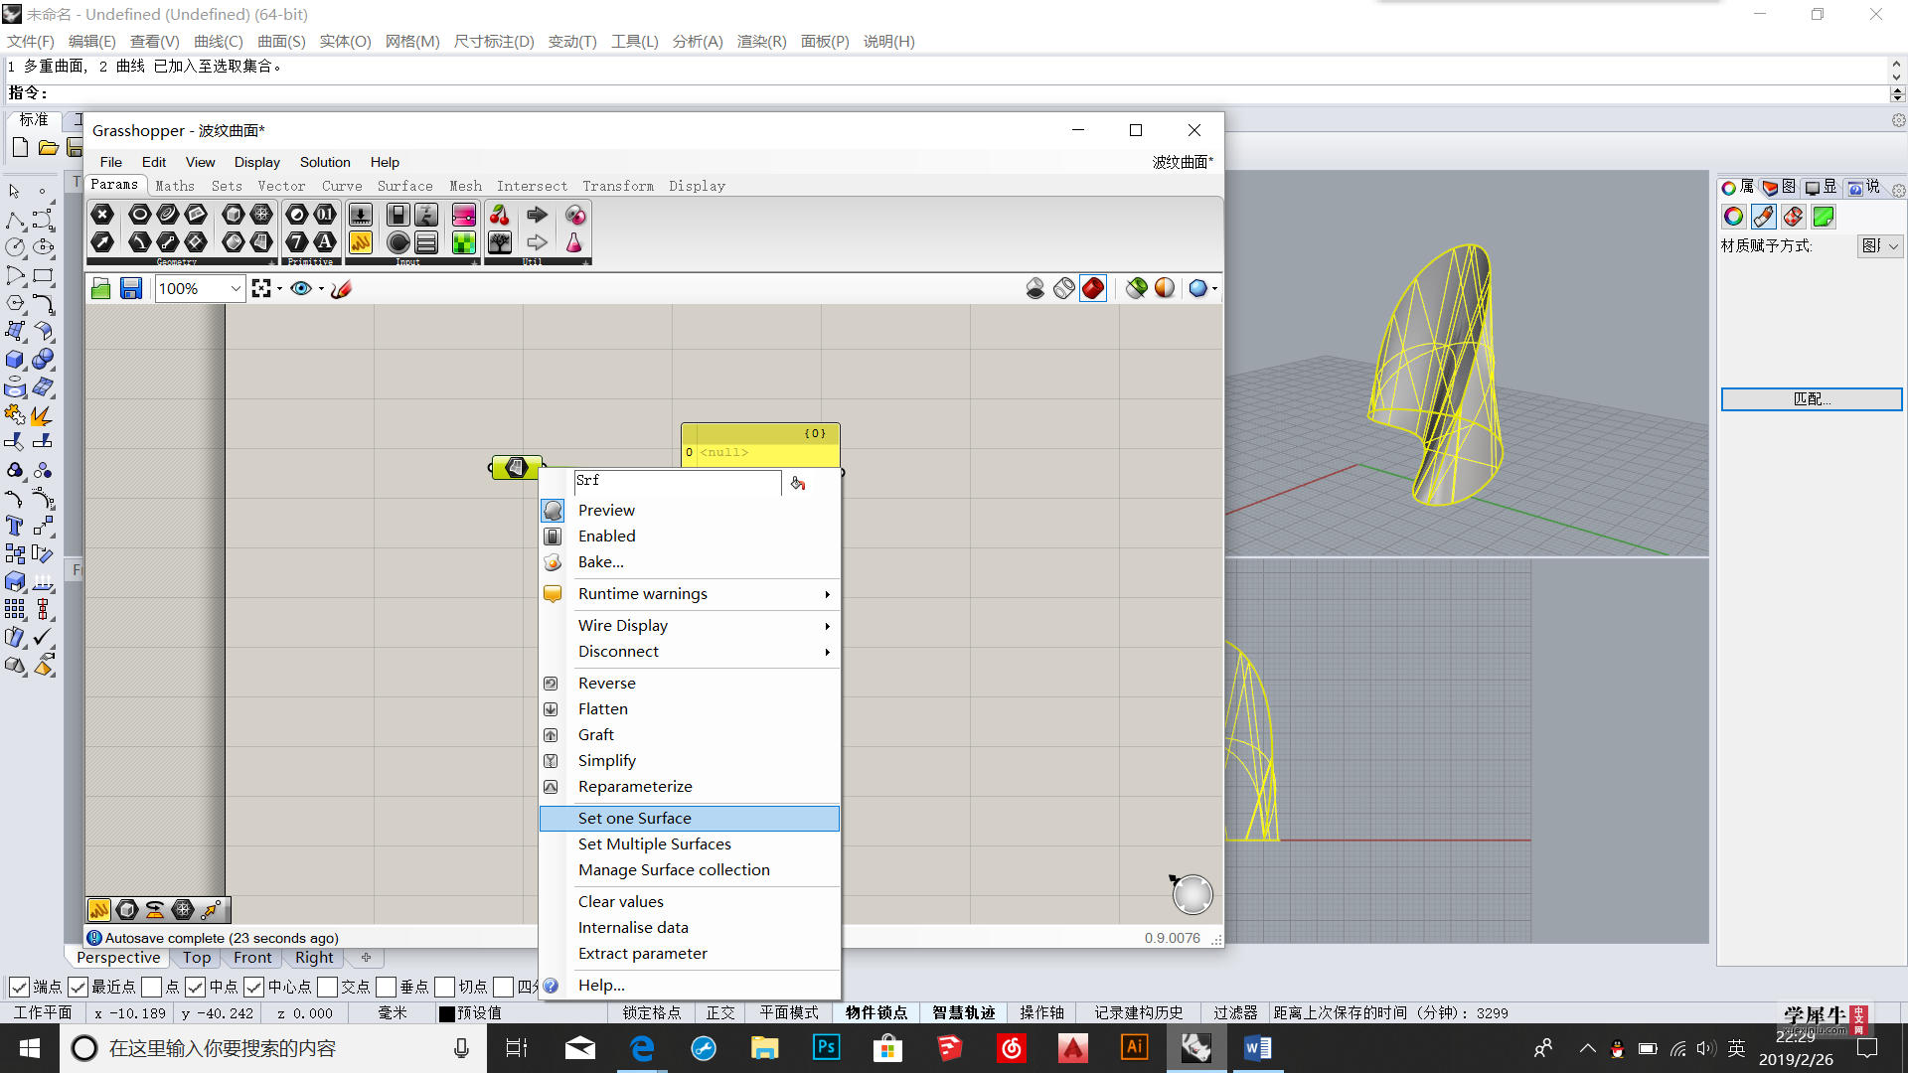Image resolution: width=1908 pixels, height=1073 pixels.
Task: Add yellow Panel component from Input
Action: (361, 241)
